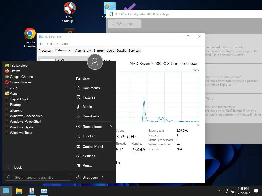Open clock showing 1:43 PM
Viewport: 262px width, 196px height.
click(243, 191)
